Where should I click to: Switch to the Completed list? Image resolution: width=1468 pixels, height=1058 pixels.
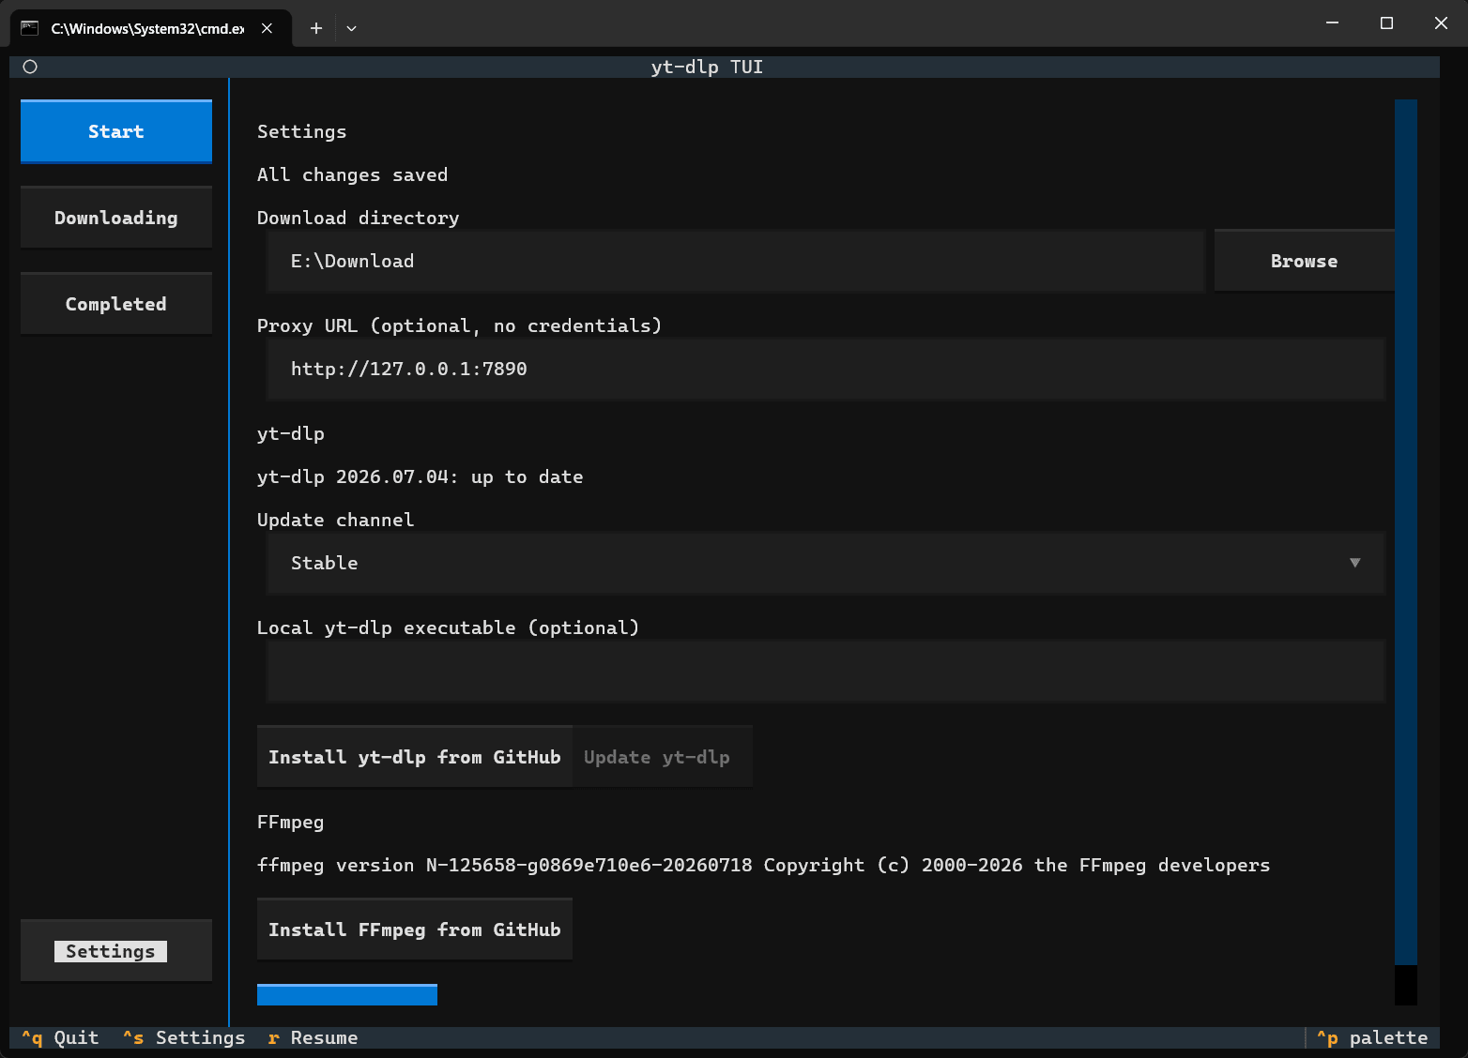(116, 304)
